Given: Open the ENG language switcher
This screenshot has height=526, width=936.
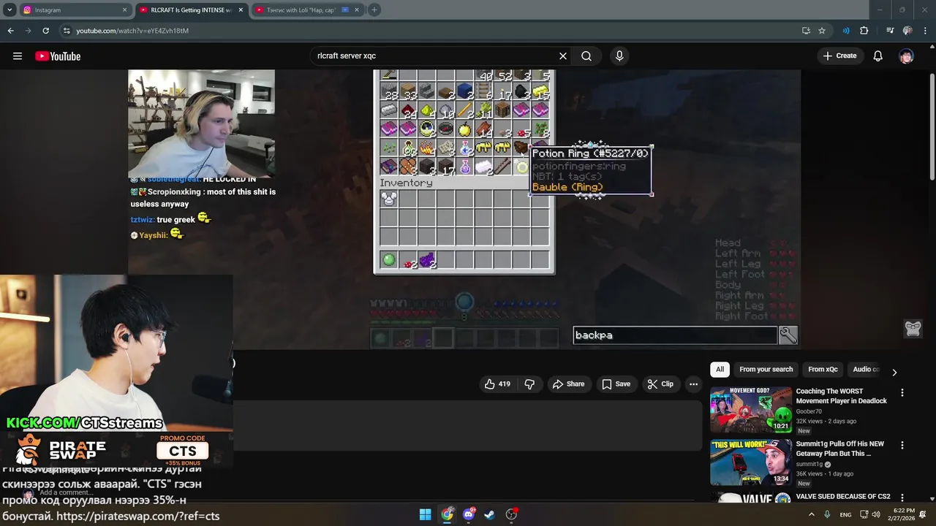Looking at the screenshot, I should [x=845, y=514].
